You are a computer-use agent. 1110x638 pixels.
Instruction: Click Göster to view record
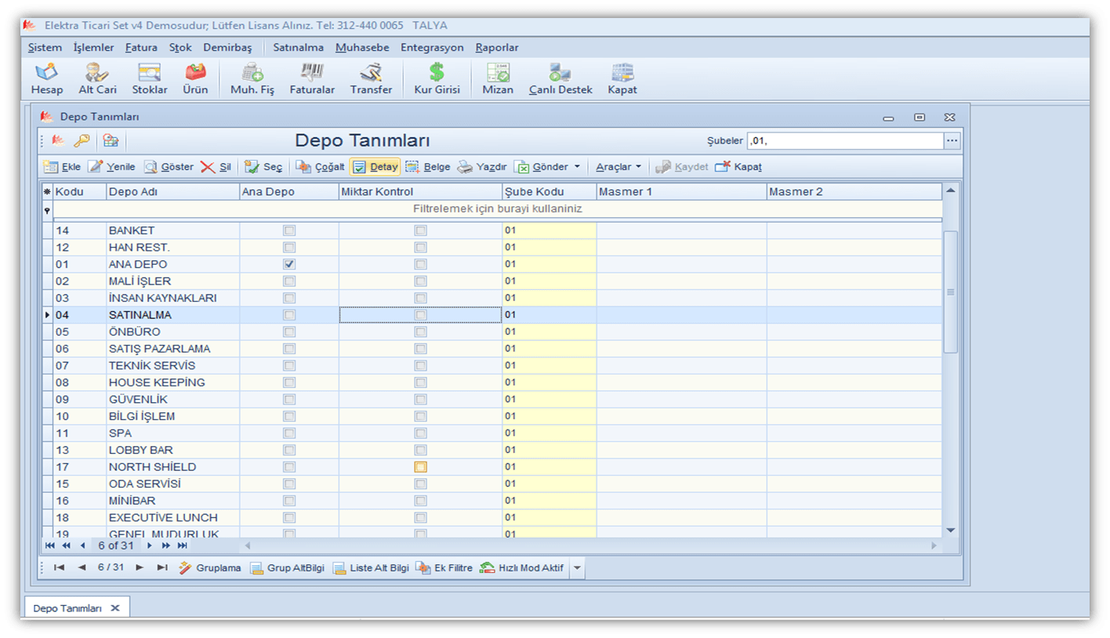[169, 167]
